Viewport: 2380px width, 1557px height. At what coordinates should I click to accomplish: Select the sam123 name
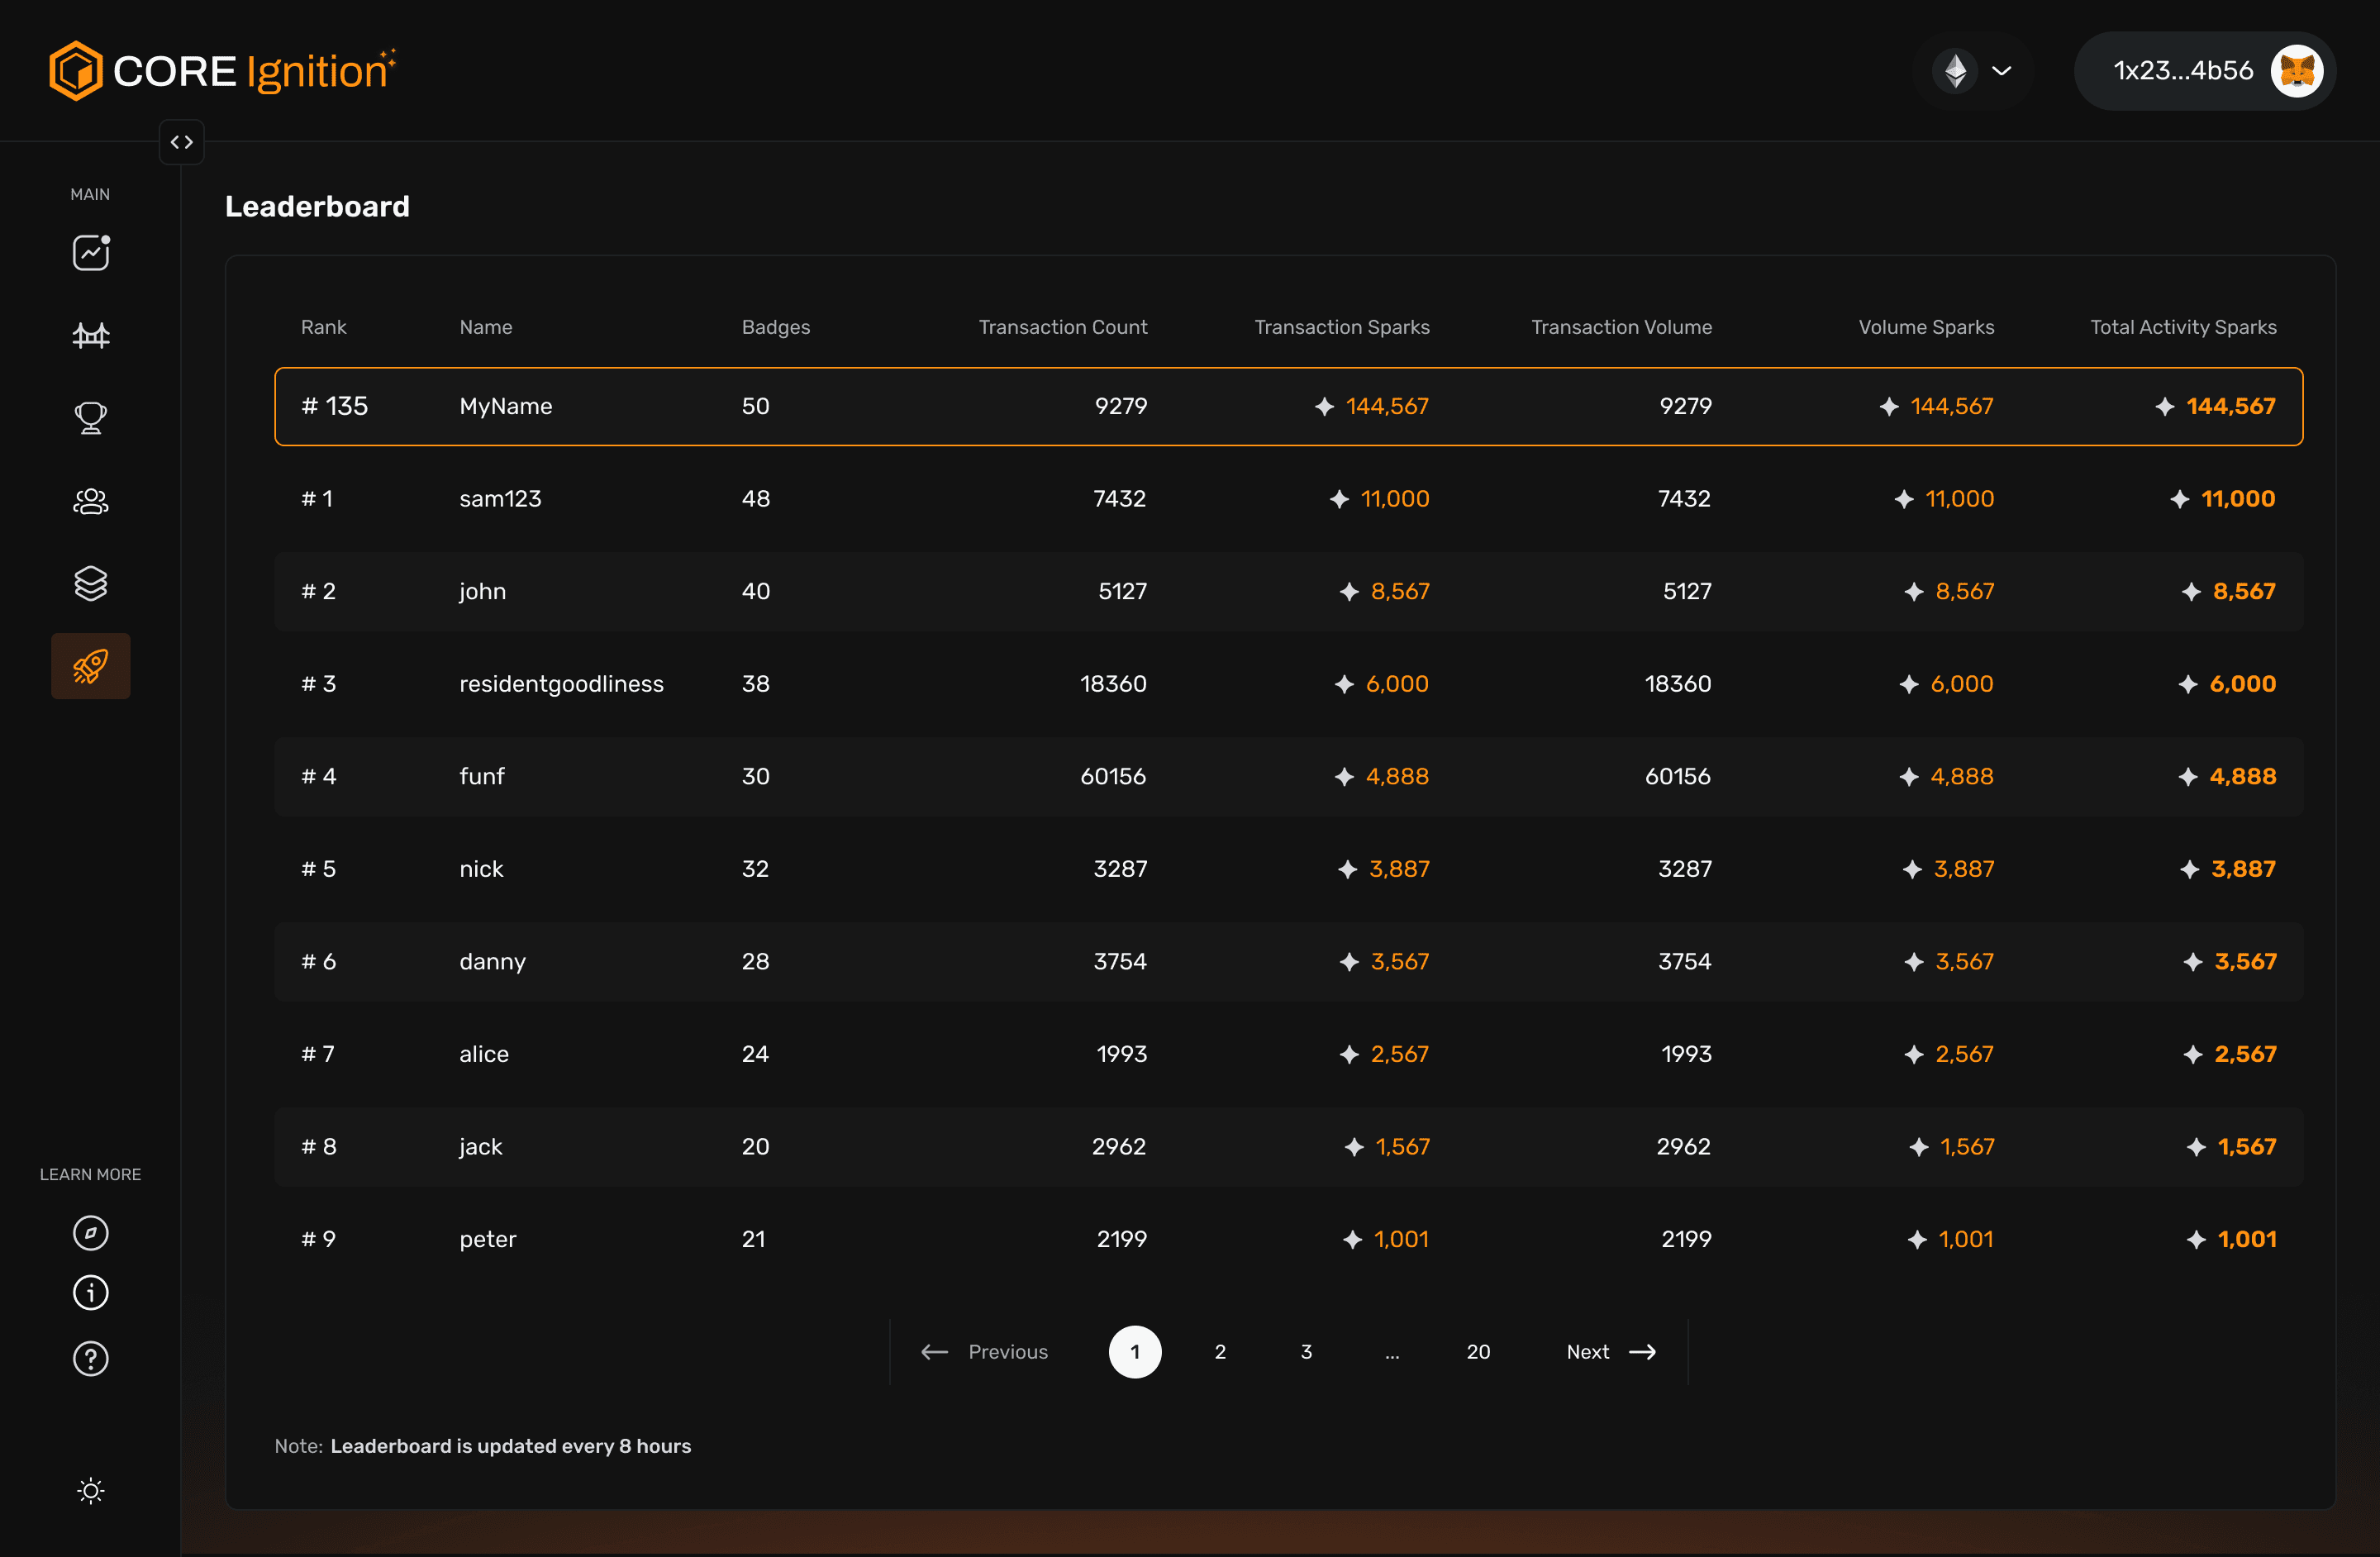coord(500,499)
